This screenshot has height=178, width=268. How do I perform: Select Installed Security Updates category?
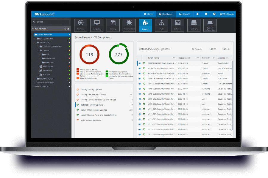[x=104, y=105]
